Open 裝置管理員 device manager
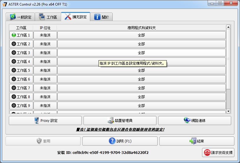This screenshot has height=163, width=240. click(120, 120)
